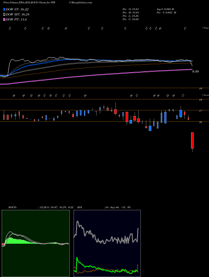The image size is (209, 277).
Task: Click the ADX panel title label
Action: click(x=79, y=207)
